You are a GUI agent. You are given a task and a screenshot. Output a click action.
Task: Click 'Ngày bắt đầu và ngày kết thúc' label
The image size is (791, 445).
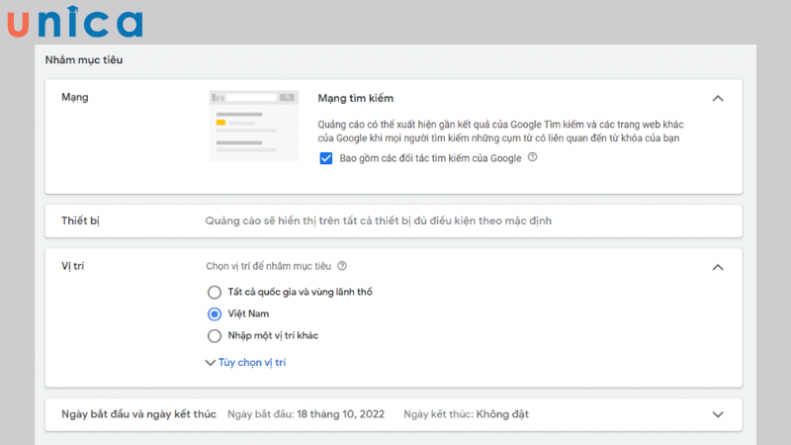(137, 414)
